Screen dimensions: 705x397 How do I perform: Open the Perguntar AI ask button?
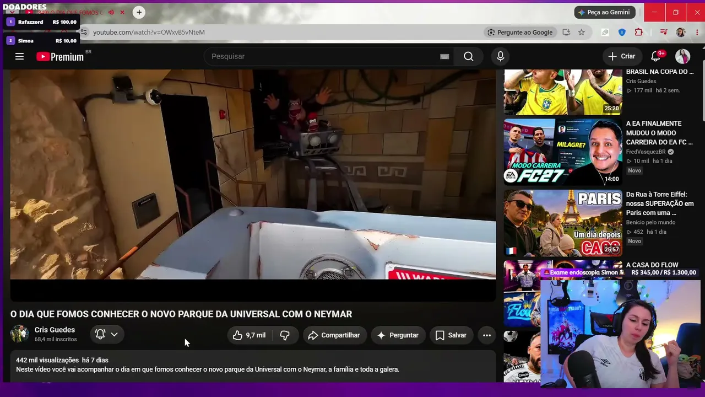pyautogui.click(x=398, y=335)
